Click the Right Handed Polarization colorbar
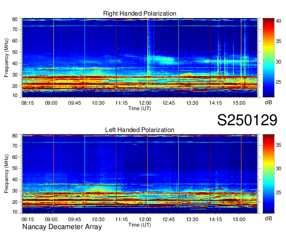The width and height of the screenshot is (286, 232). pyautogui.click(x=268, y=58)
